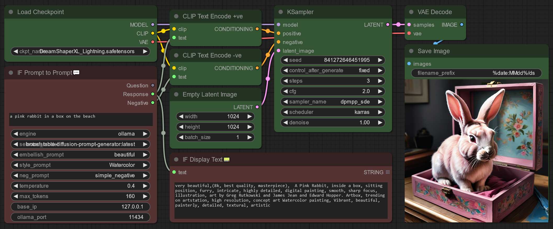The height and width of the screenshot is (229, 553).
Task: Click the KSampler node title
Action: pos(300,12)
